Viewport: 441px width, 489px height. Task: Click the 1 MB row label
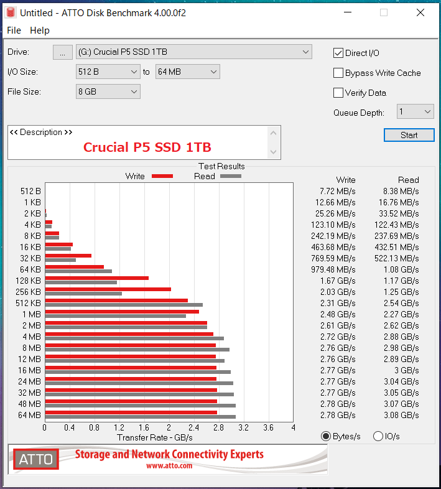click(x=32, y=314)
